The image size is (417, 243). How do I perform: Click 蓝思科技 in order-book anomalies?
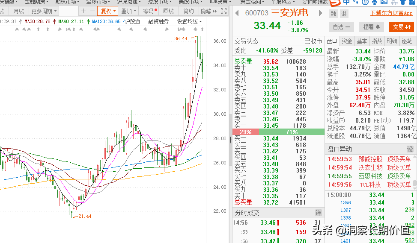pyautogui.click(x=370, y=176)
